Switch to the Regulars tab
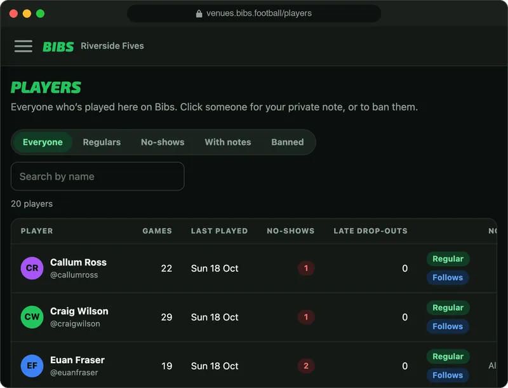 [102, 142]
